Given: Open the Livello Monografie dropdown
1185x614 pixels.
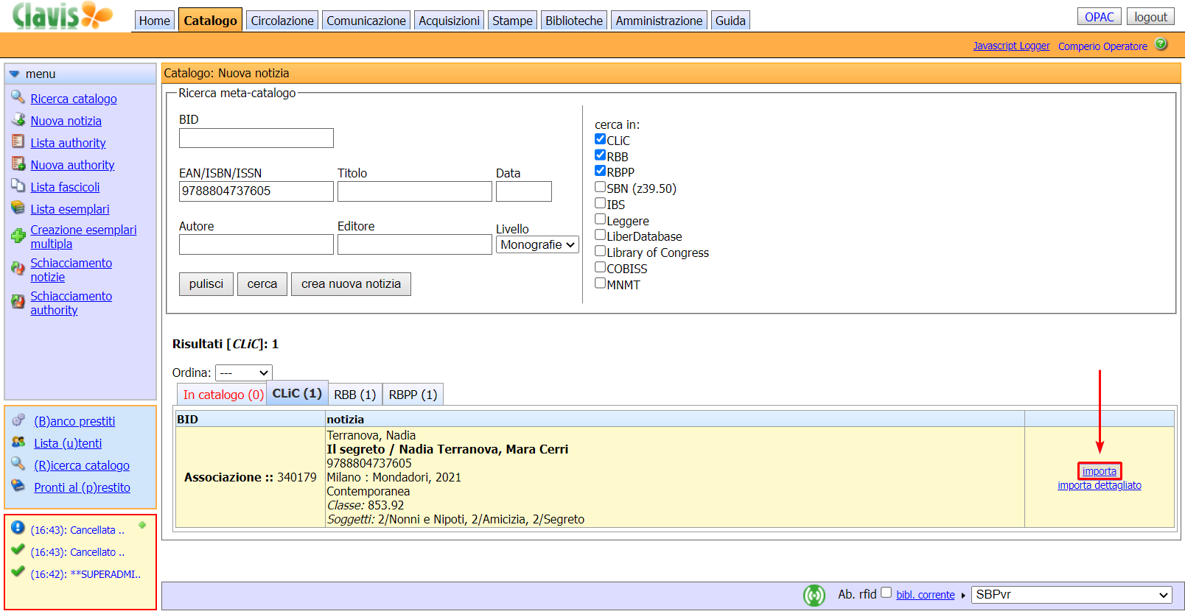Looking at the screenshot, I should 537,245.
